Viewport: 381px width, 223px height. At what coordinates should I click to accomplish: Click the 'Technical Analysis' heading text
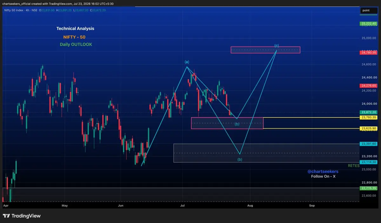click(x=75, y=29)
